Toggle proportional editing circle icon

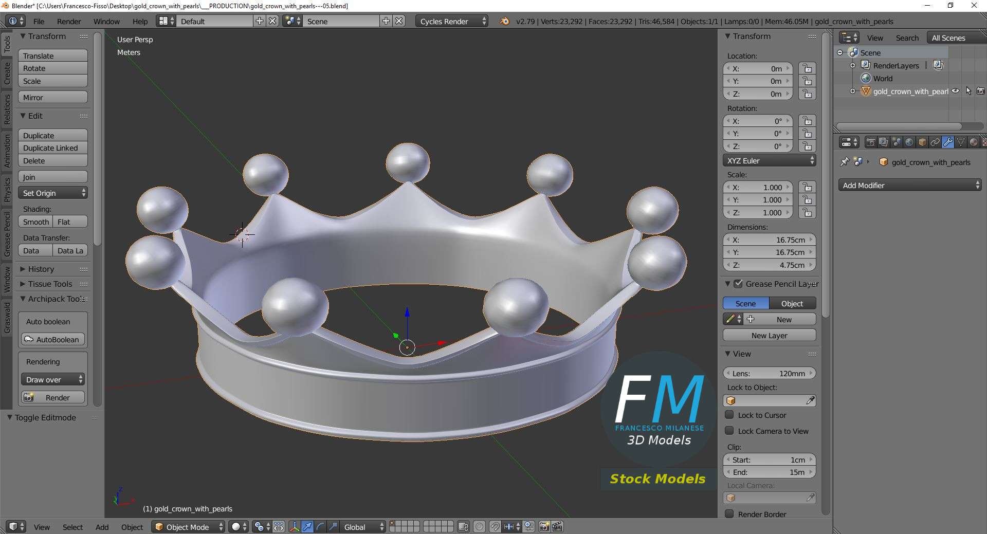pyautogui.click(x=479, y=527)
